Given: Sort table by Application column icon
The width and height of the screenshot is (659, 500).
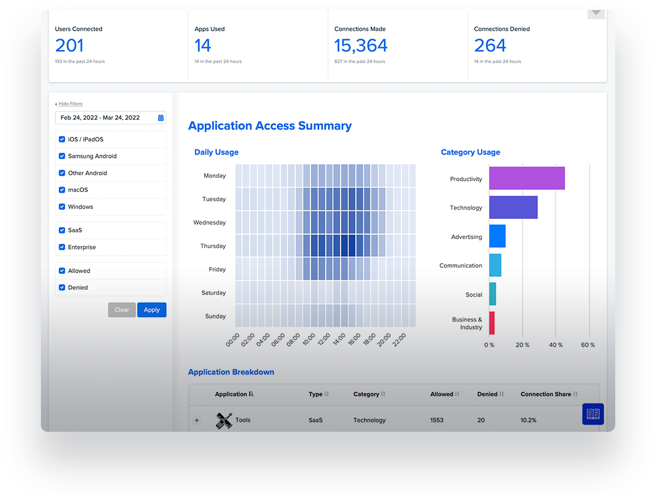Looking at the screenshot, I should pyautogui.click(x=251, y=394).
